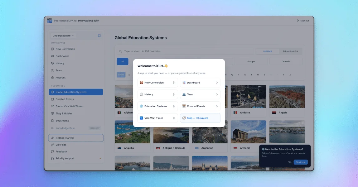Viewport: 358px width, 187px height.
Task: Filter countries by letter Q
Action: click(x=232, y=74)
